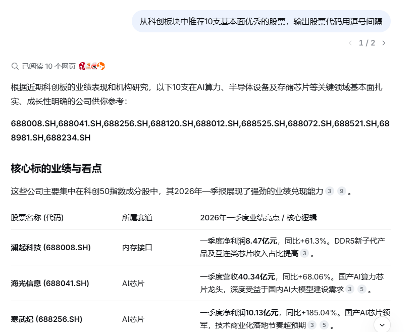Click 40.34亿元 revenue figure
This screenshot has height=332, width=418.
point(256,277)
